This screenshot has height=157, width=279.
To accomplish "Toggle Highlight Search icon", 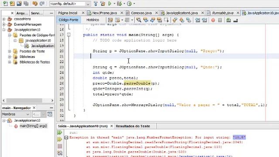I will [x=160, y=20].
